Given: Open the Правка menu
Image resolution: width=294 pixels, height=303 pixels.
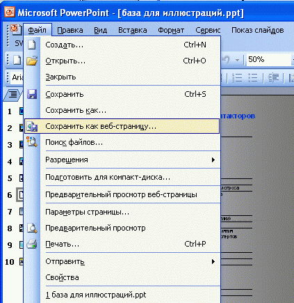Looking at the screenshot, I should 70,30.
